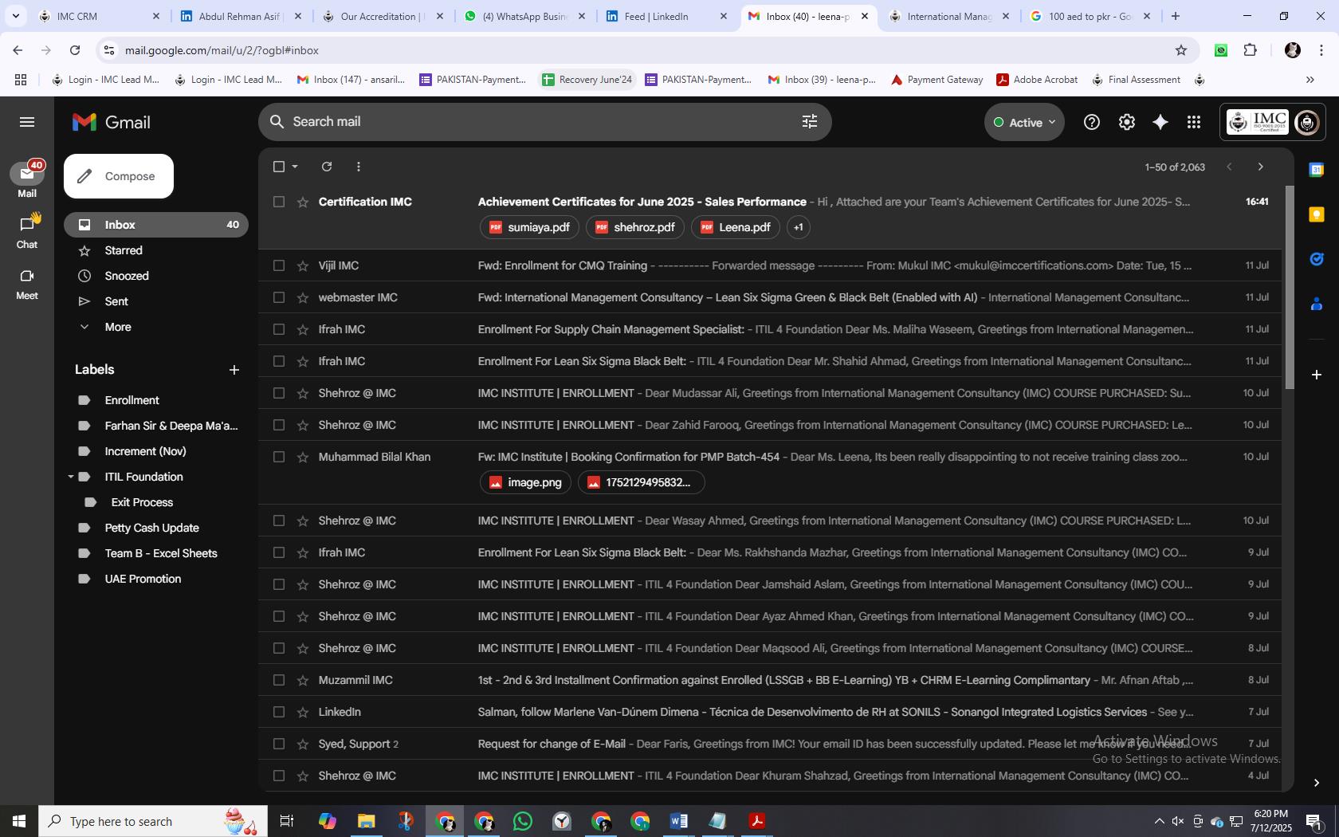The height and width of the screenshot is (837, 1339).
Task: Show hidden system tray icons
Action: [x=1159, y=821]
